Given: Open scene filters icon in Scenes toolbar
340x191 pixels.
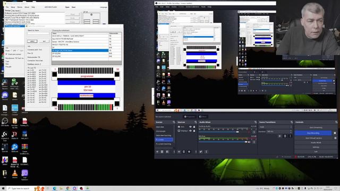Looking at the screenshot, I should point(167,152).
